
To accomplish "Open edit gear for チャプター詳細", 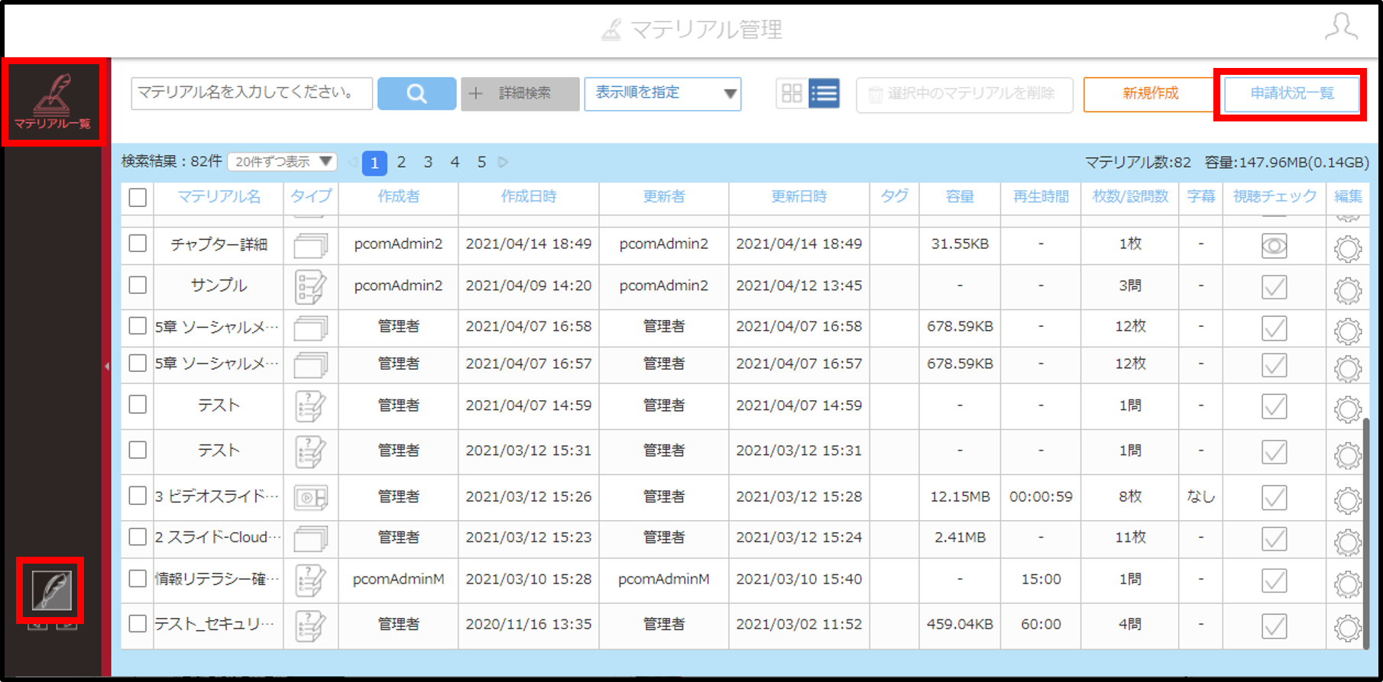I will 1348,248.
